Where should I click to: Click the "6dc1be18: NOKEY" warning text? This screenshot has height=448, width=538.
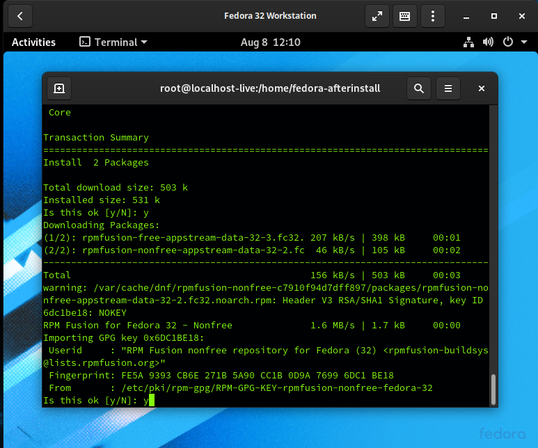coord(85,313)
